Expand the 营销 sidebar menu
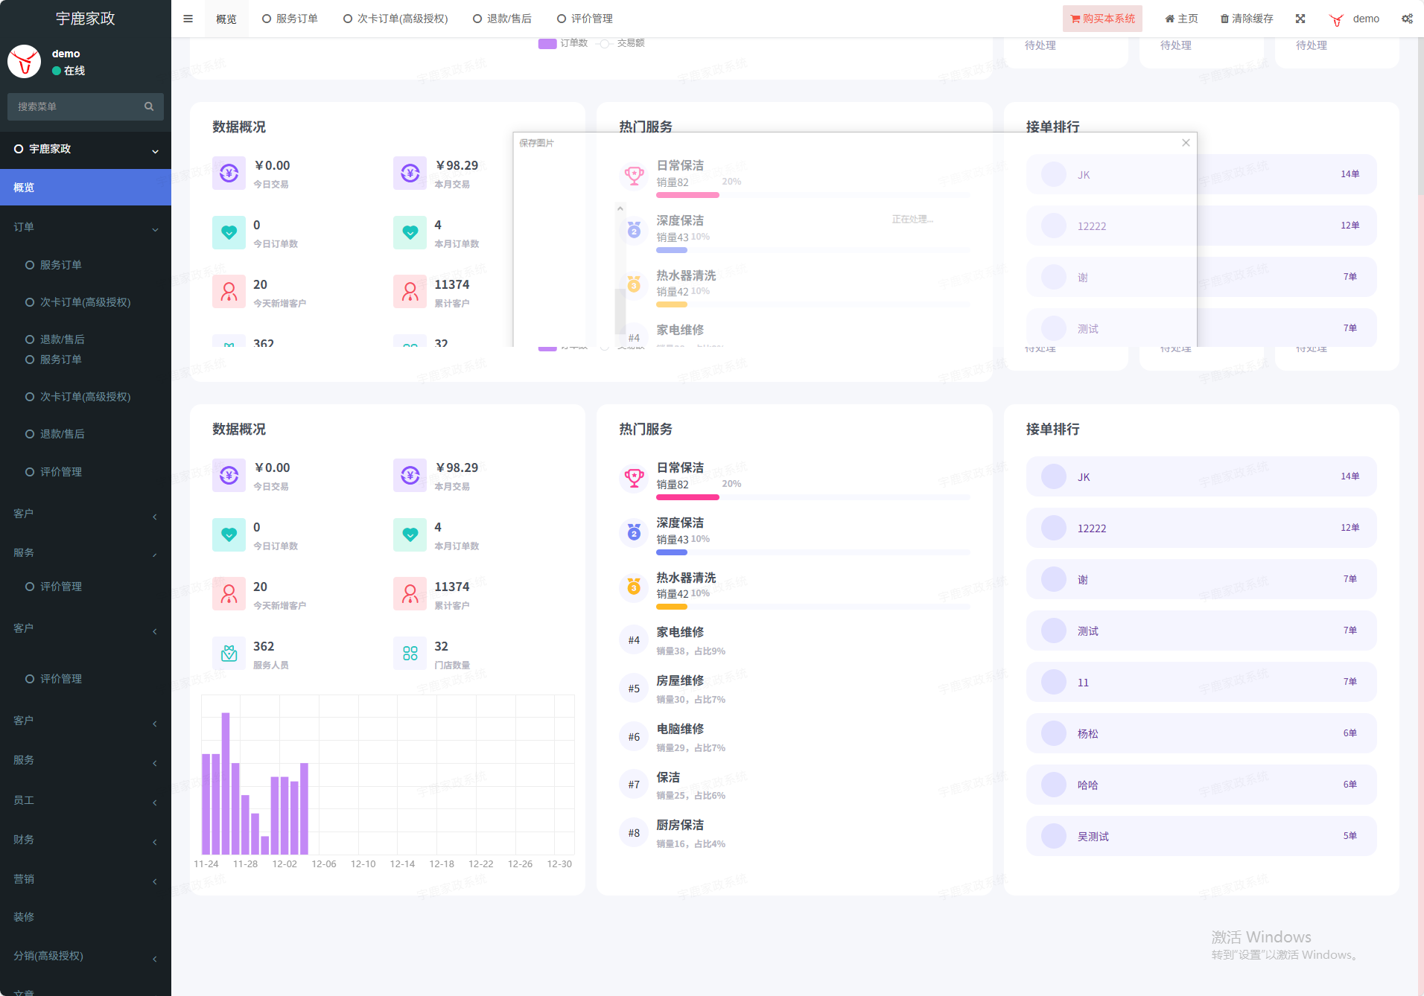1424x996 pixels. (x=85, y=879)
